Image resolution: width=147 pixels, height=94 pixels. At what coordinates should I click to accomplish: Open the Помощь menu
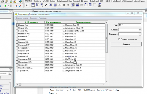(x=43, y=18)
